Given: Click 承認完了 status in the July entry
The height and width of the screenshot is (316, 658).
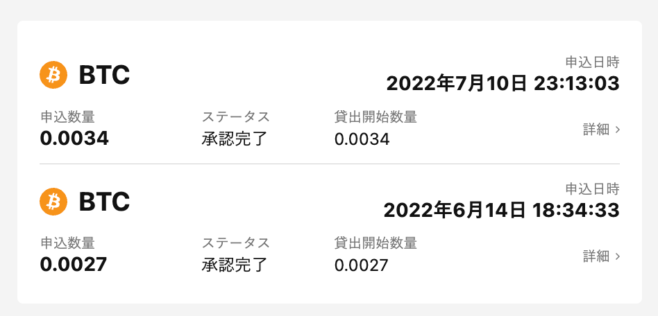Looking at the screenshot, I should point(235,139).
